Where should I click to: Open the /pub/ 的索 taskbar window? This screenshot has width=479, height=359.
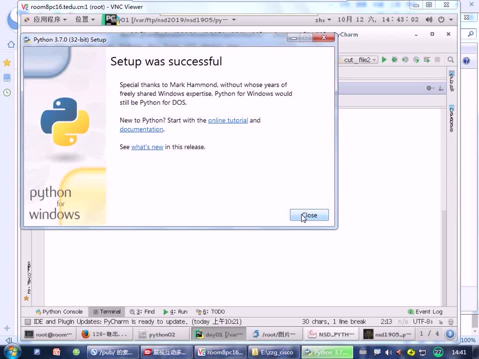pos(112,353)
